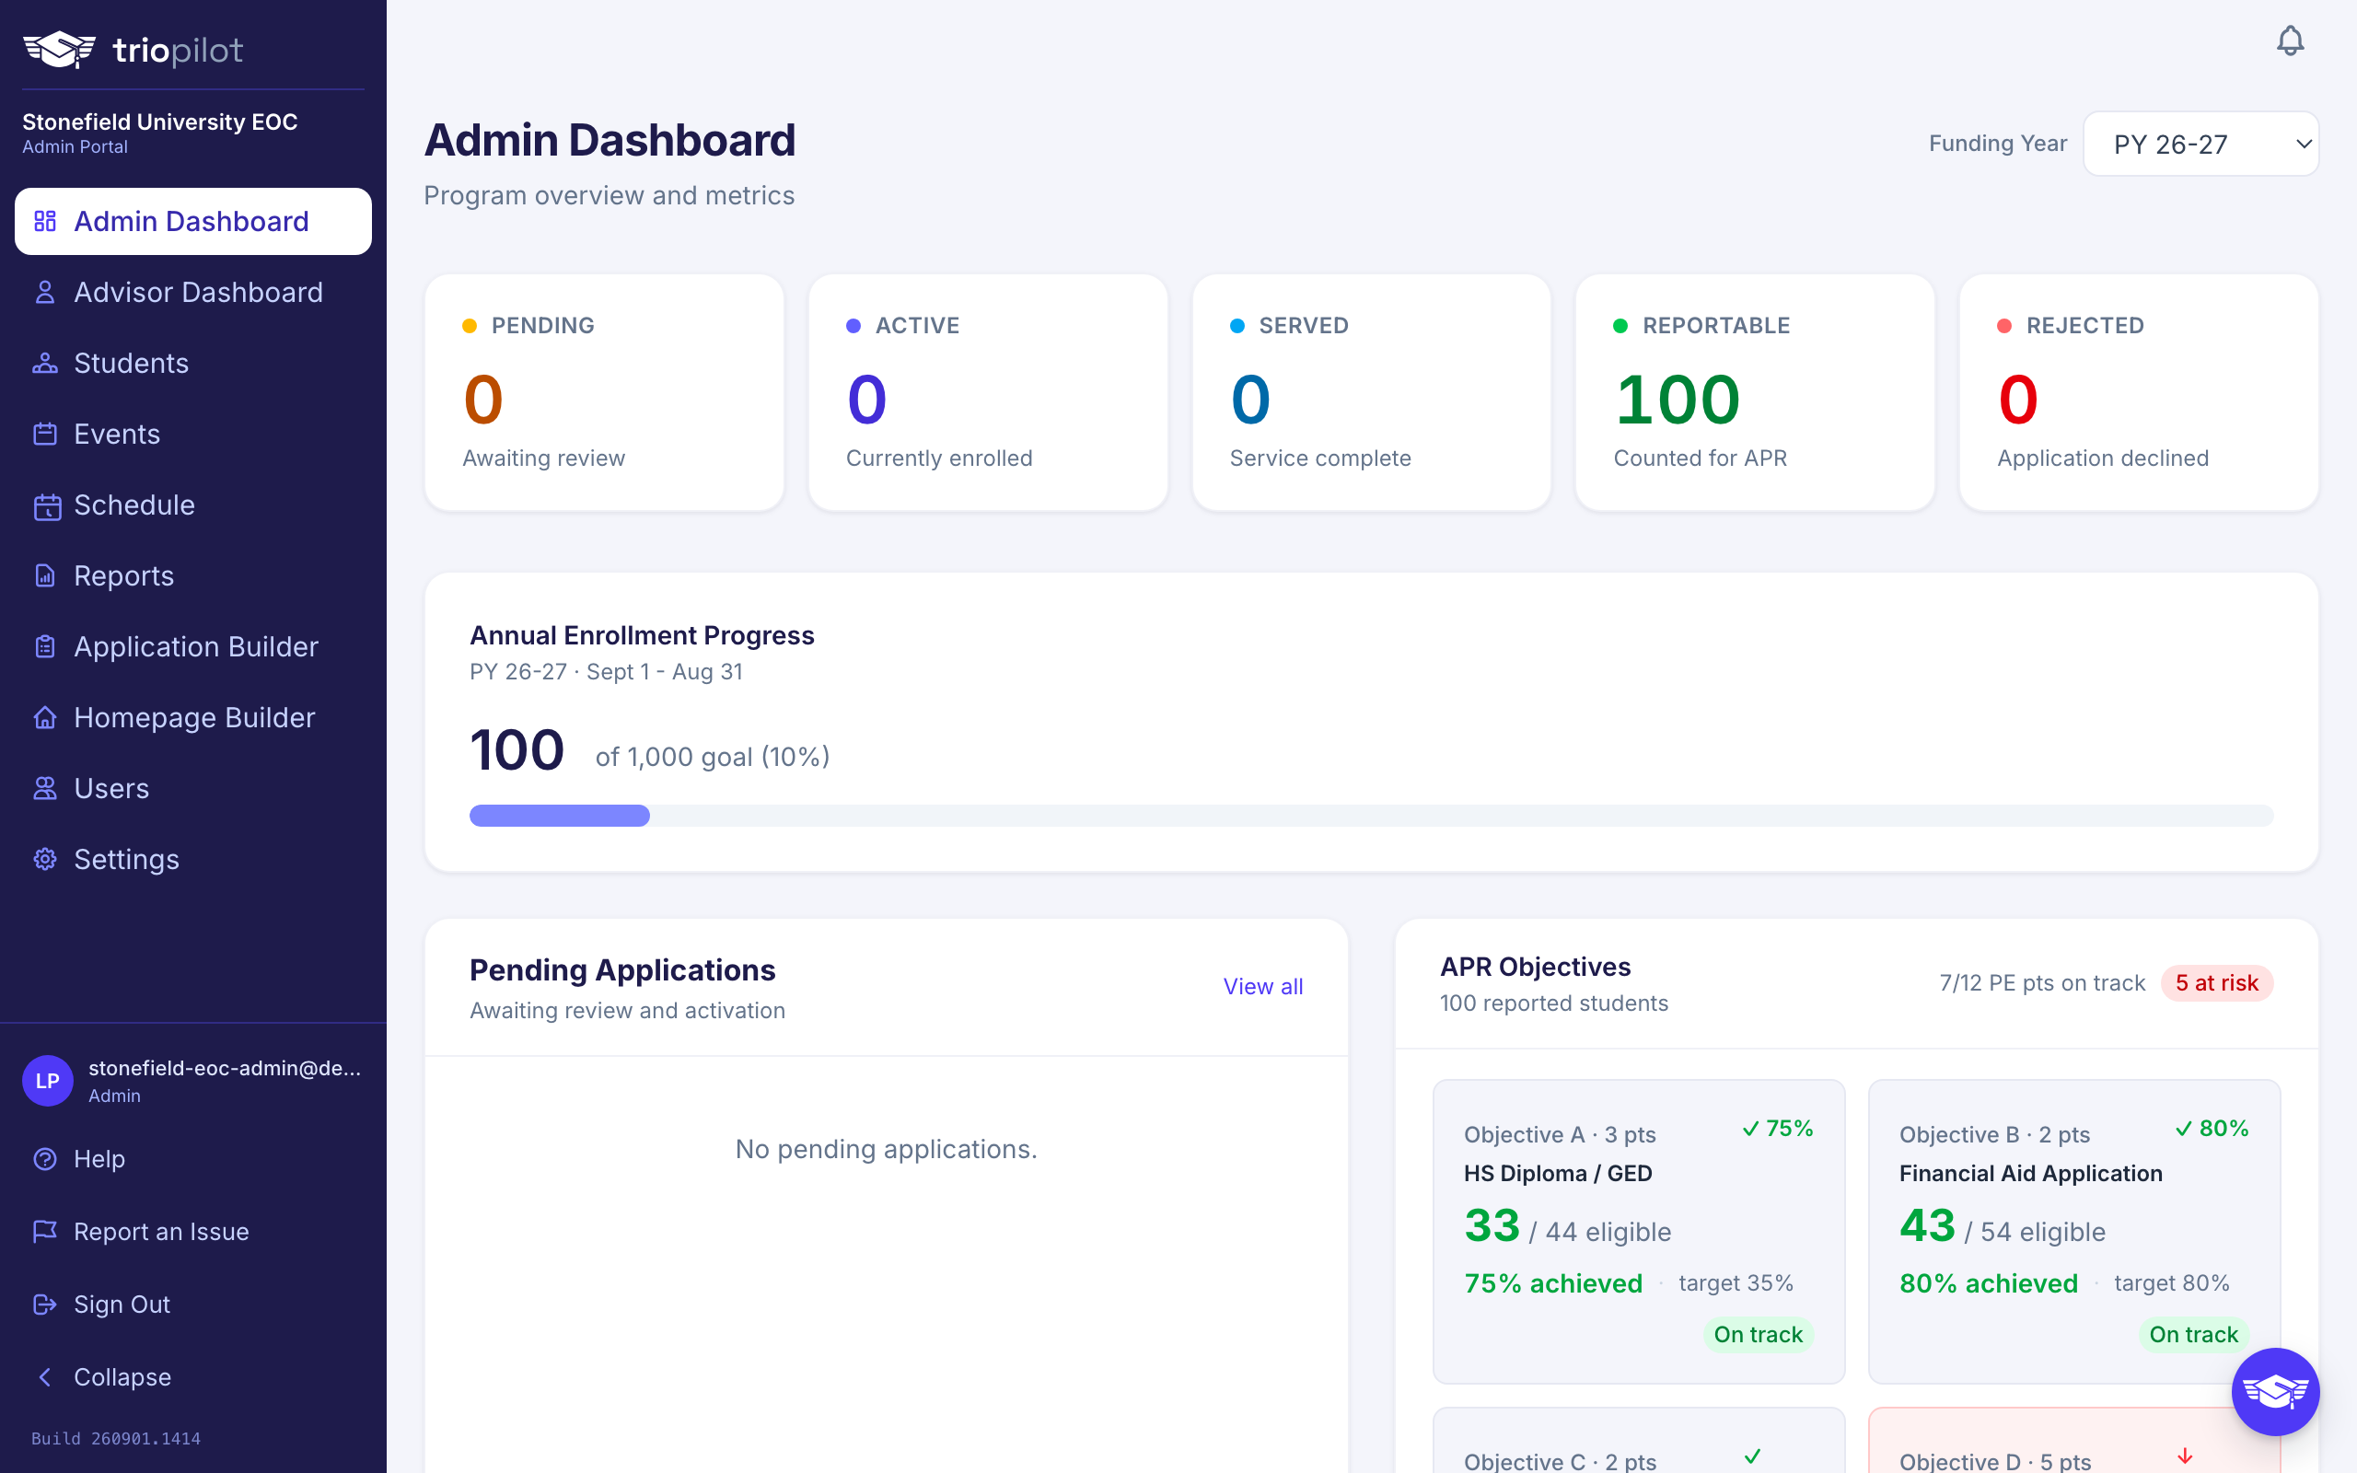Open the Reports section

coord(192,575)
